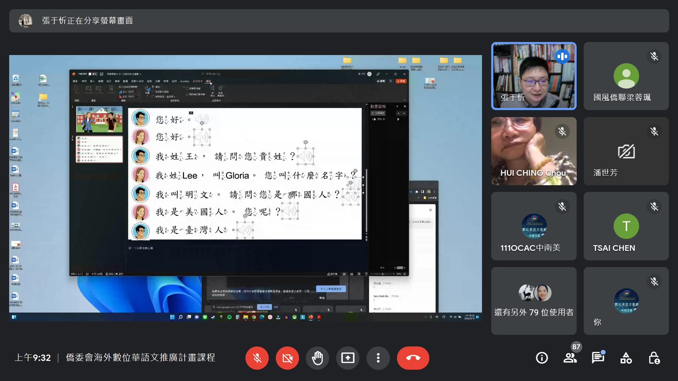Switch to the Acrobat ribbon tab
Image resolution: width=678 pixels, height=381 pixels.
pos(185,81)
